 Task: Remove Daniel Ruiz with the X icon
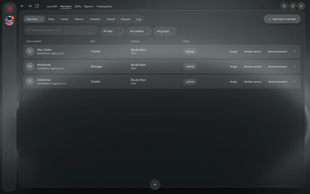[294, 81]
